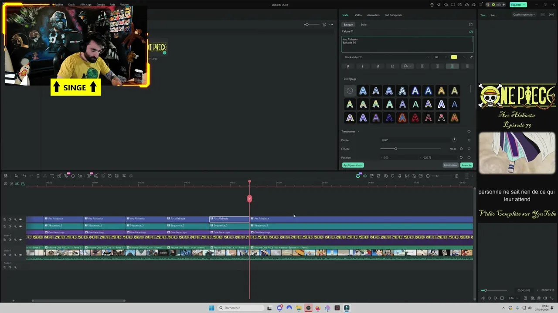Switch to the Vidéo tab

pos(358,15)
